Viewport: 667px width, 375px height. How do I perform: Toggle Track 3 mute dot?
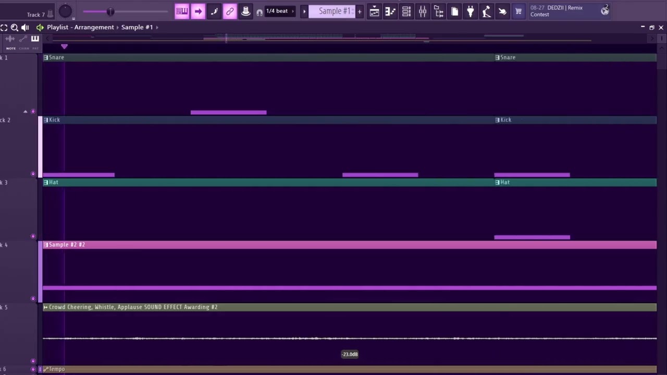(33, 236)
